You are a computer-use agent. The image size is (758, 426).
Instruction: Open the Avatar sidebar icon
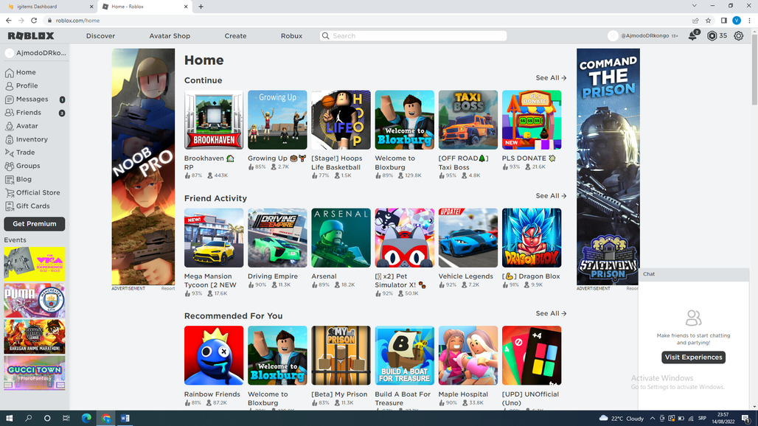point(9,126)
